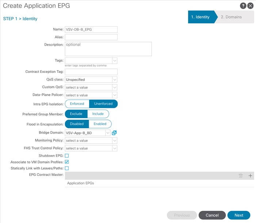Set Flood in Encapsulation to Enabled

(x=100, y=124)
